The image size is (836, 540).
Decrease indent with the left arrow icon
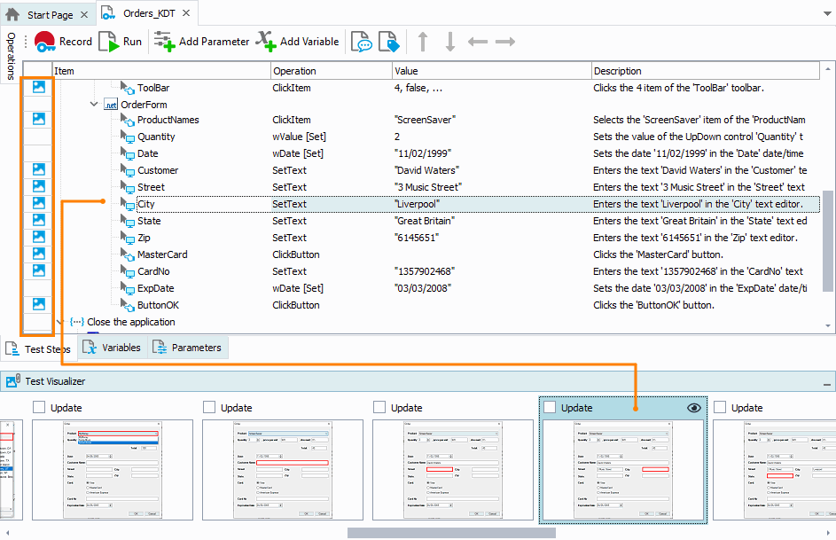pos(476,41)
